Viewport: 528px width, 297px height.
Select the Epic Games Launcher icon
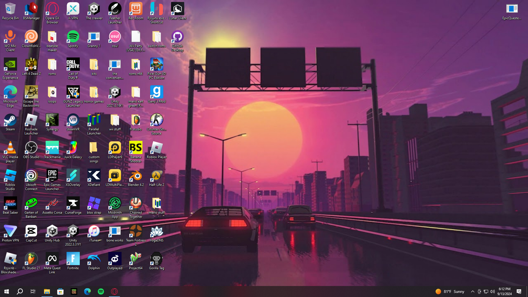click(x=52, y=180)
